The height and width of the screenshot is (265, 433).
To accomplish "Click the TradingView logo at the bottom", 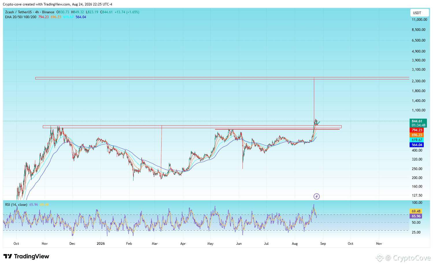I will (26, 256).
